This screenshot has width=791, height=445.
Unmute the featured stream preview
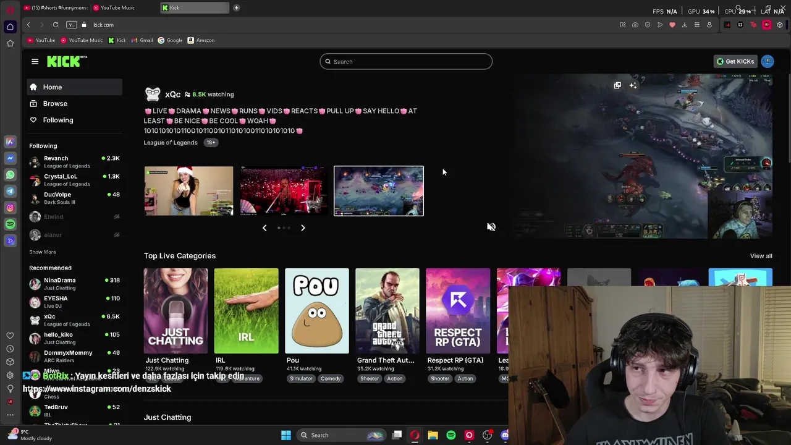[491, 227]
